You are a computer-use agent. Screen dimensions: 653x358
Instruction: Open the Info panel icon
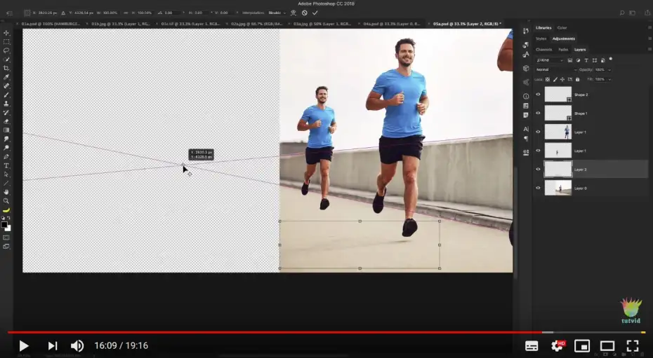point(526,97)
